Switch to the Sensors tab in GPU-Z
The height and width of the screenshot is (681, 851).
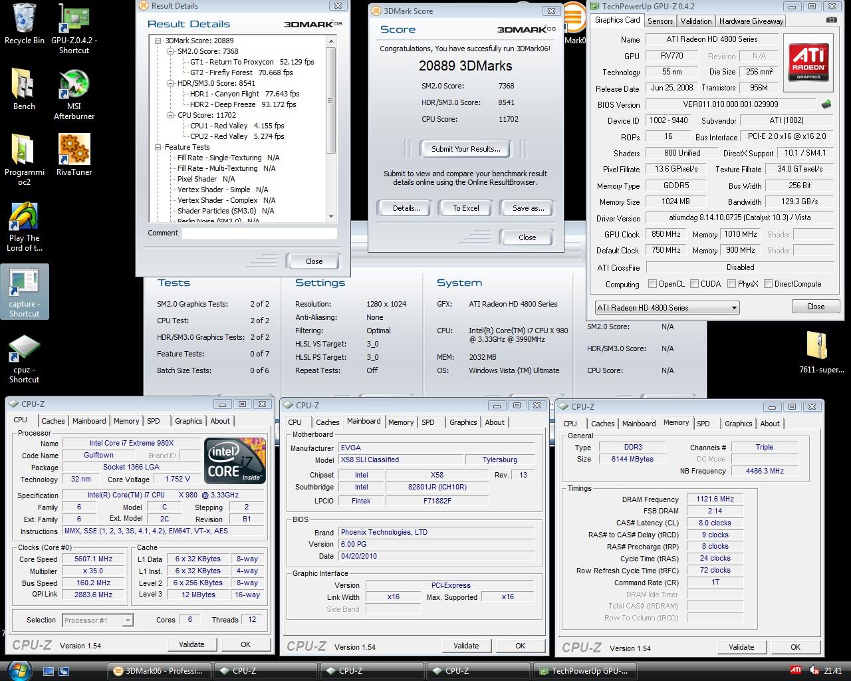tap(660, 21)
